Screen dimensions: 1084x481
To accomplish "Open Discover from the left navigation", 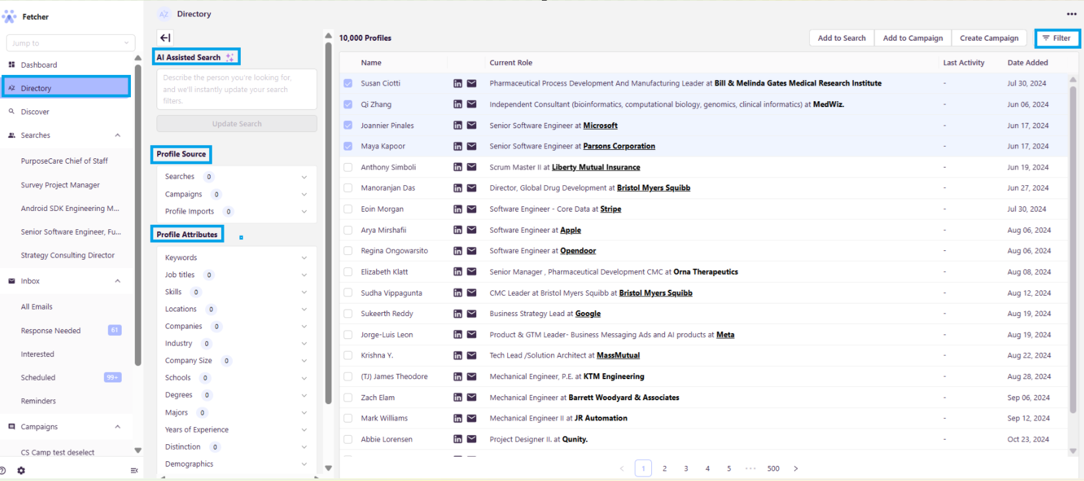I will (35, 112).
